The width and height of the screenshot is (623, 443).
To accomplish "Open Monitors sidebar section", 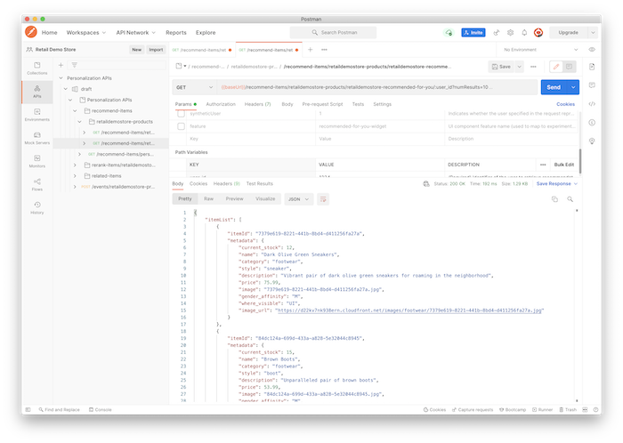I will point(37,161).
